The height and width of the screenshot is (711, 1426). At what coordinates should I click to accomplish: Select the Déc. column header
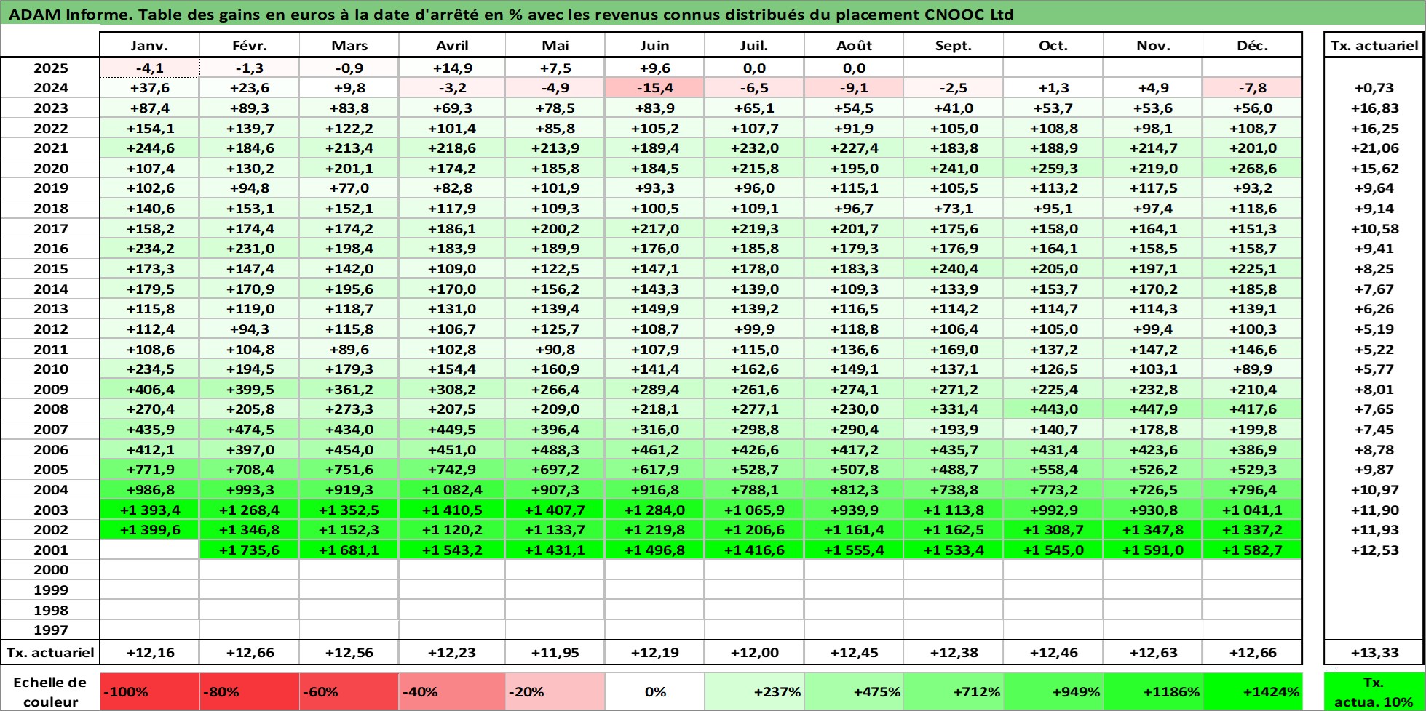pyautogui.click(x=1252, y=45)
